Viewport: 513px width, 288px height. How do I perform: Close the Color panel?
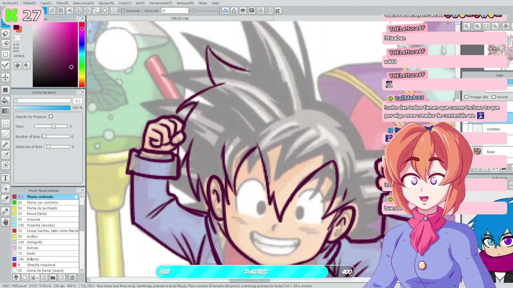83,19
